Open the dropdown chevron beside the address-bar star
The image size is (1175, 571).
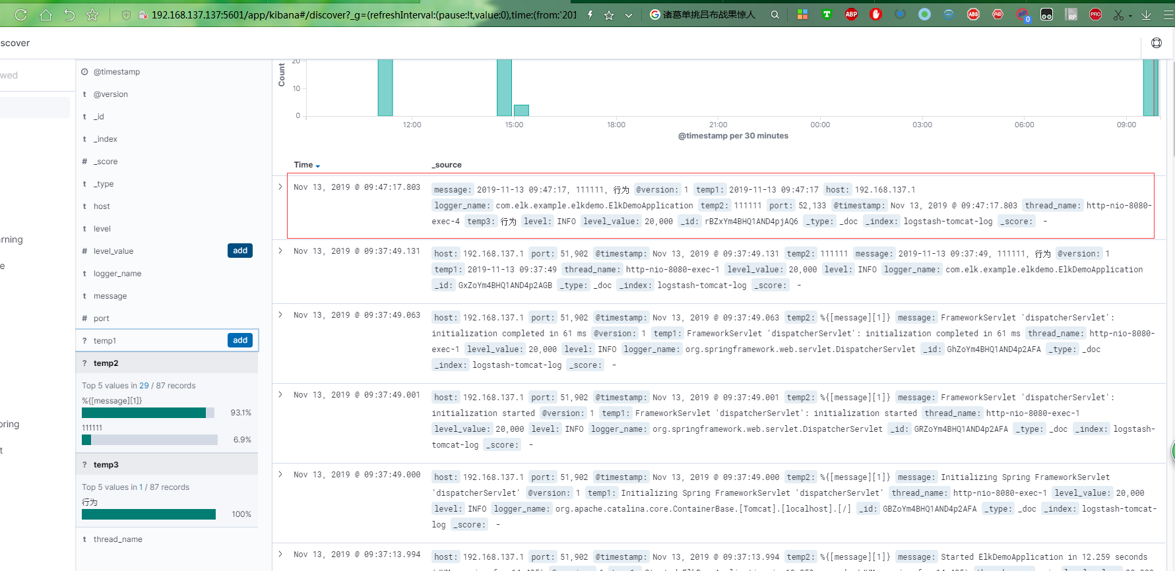pos(629,15)
